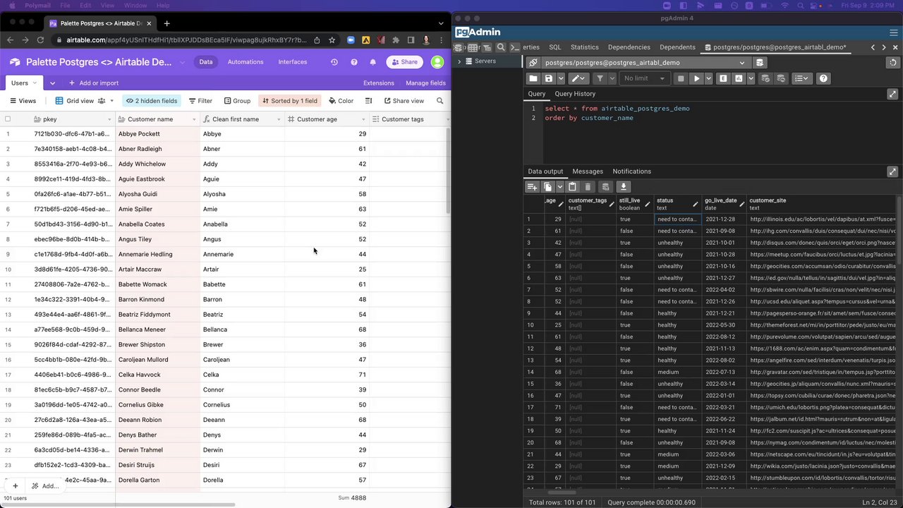This screenshot has width=903, height=508.
Task: Open Airtable Filter options
Action: point(200,101)
